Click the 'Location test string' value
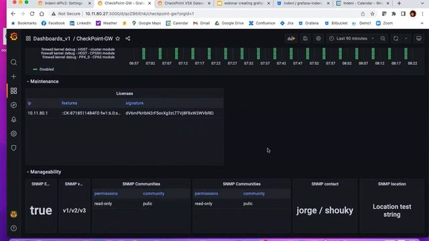Viewport: 429px width, 241px height. point(391,210)
